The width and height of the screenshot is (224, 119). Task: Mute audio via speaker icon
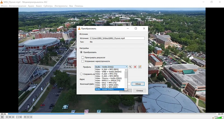(x=213, y=118)
